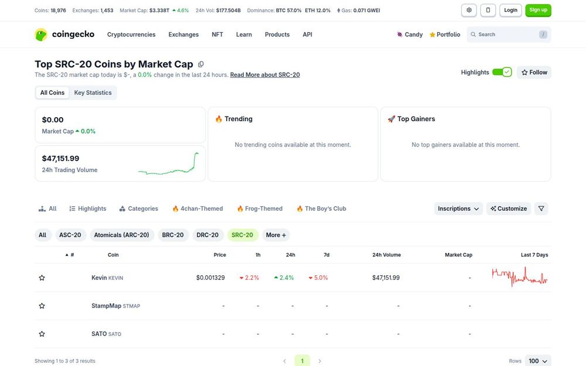Select the DRC-20 chip
Viewport: 586px width, 366px height.
[207, 235]
